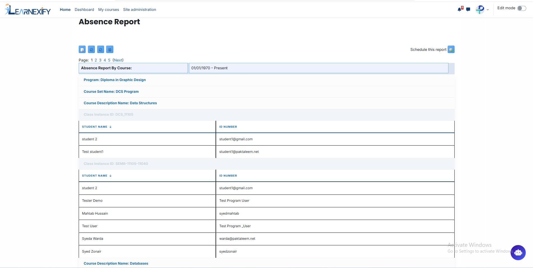Click the first export icon with gear
This screenshot has width=533, height=268.
(x=82, y=49)
